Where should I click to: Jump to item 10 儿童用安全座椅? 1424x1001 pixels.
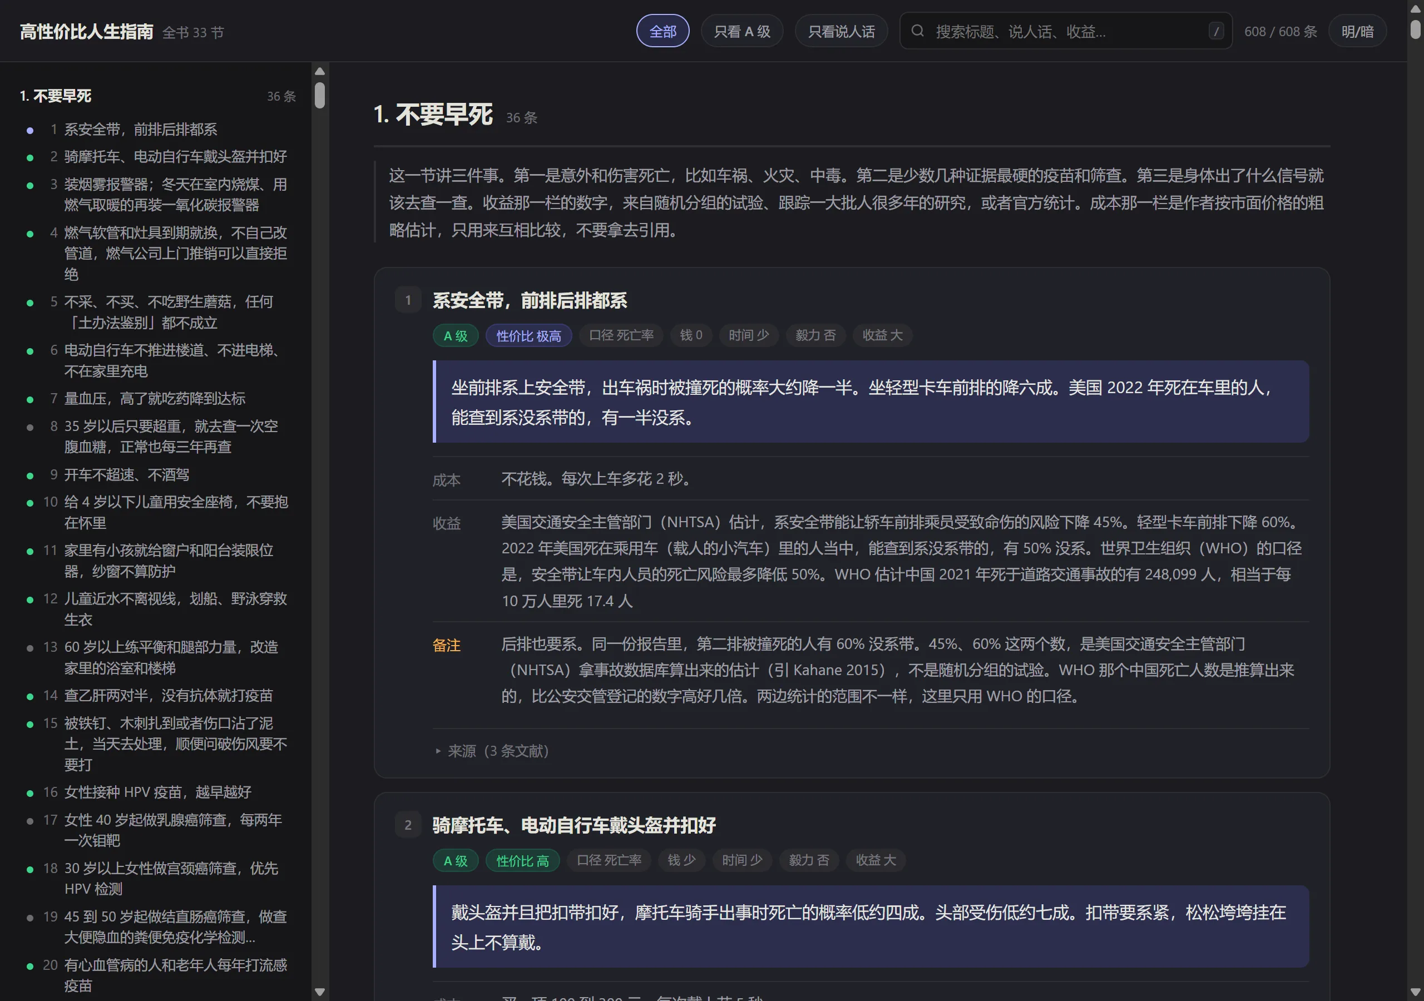tap(157, 512)
